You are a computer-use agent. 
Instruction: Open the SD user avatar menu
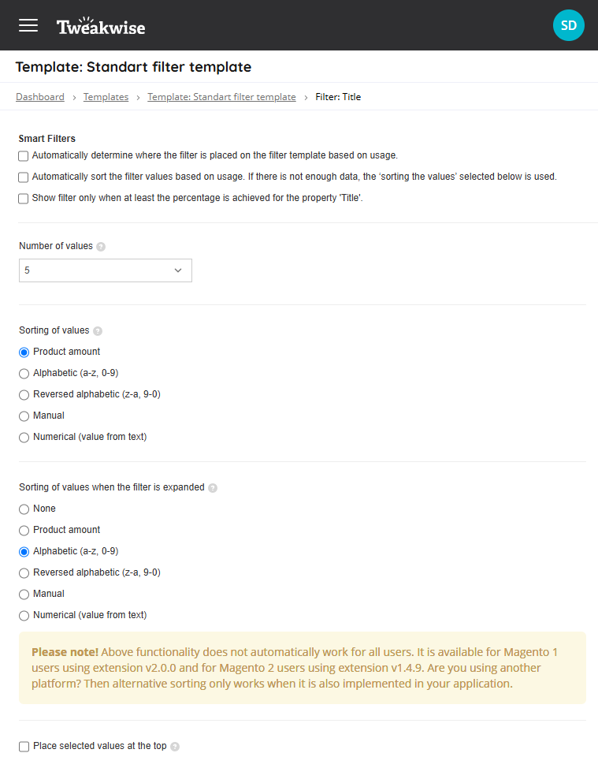point(569,25)
